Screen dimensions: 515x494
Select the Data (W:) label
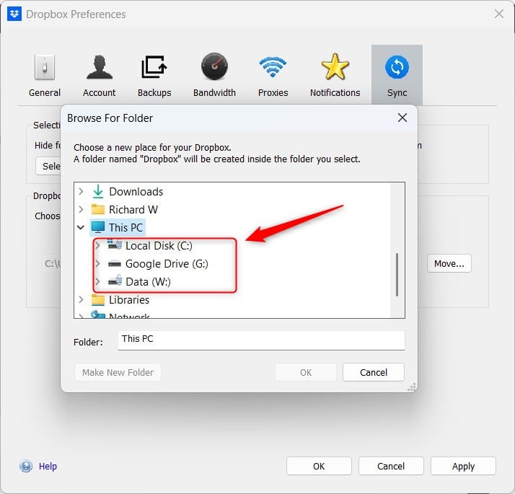pos(148,281)
